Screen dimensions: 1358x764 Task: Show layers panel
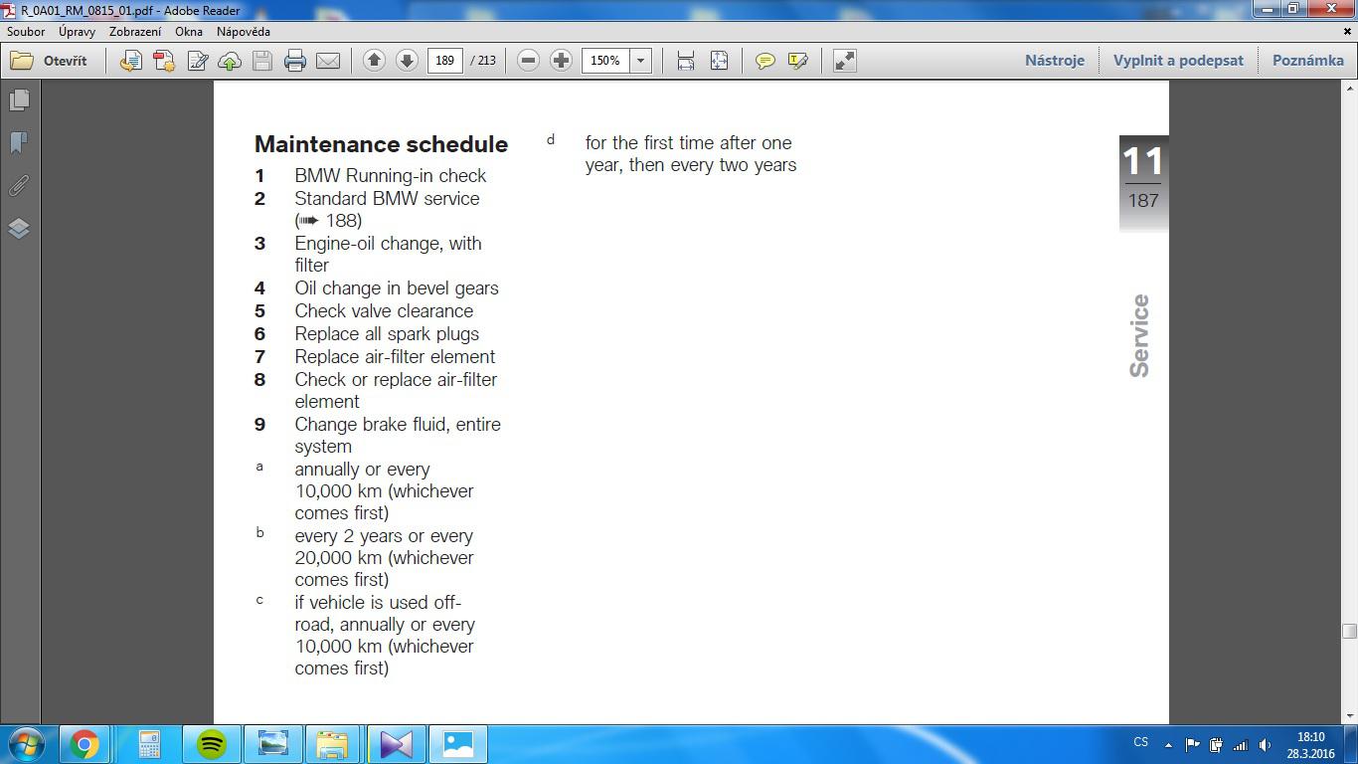19,229
